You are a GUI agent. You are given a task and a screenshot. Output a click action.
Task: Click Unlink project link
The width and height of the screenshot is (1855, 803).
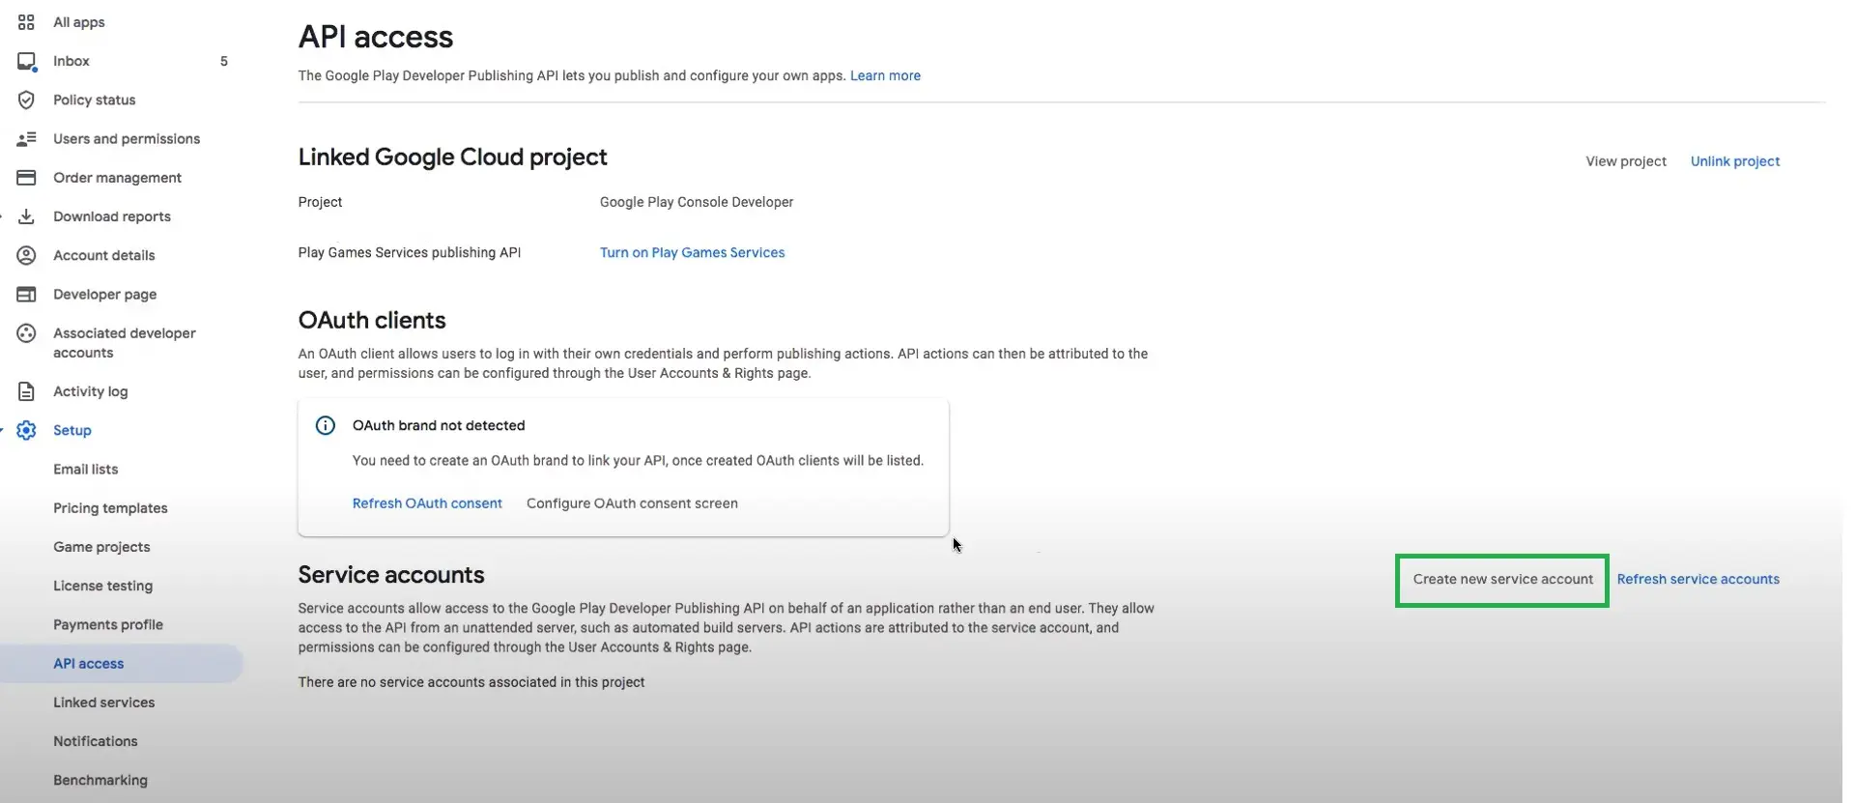pos(1735,161)
